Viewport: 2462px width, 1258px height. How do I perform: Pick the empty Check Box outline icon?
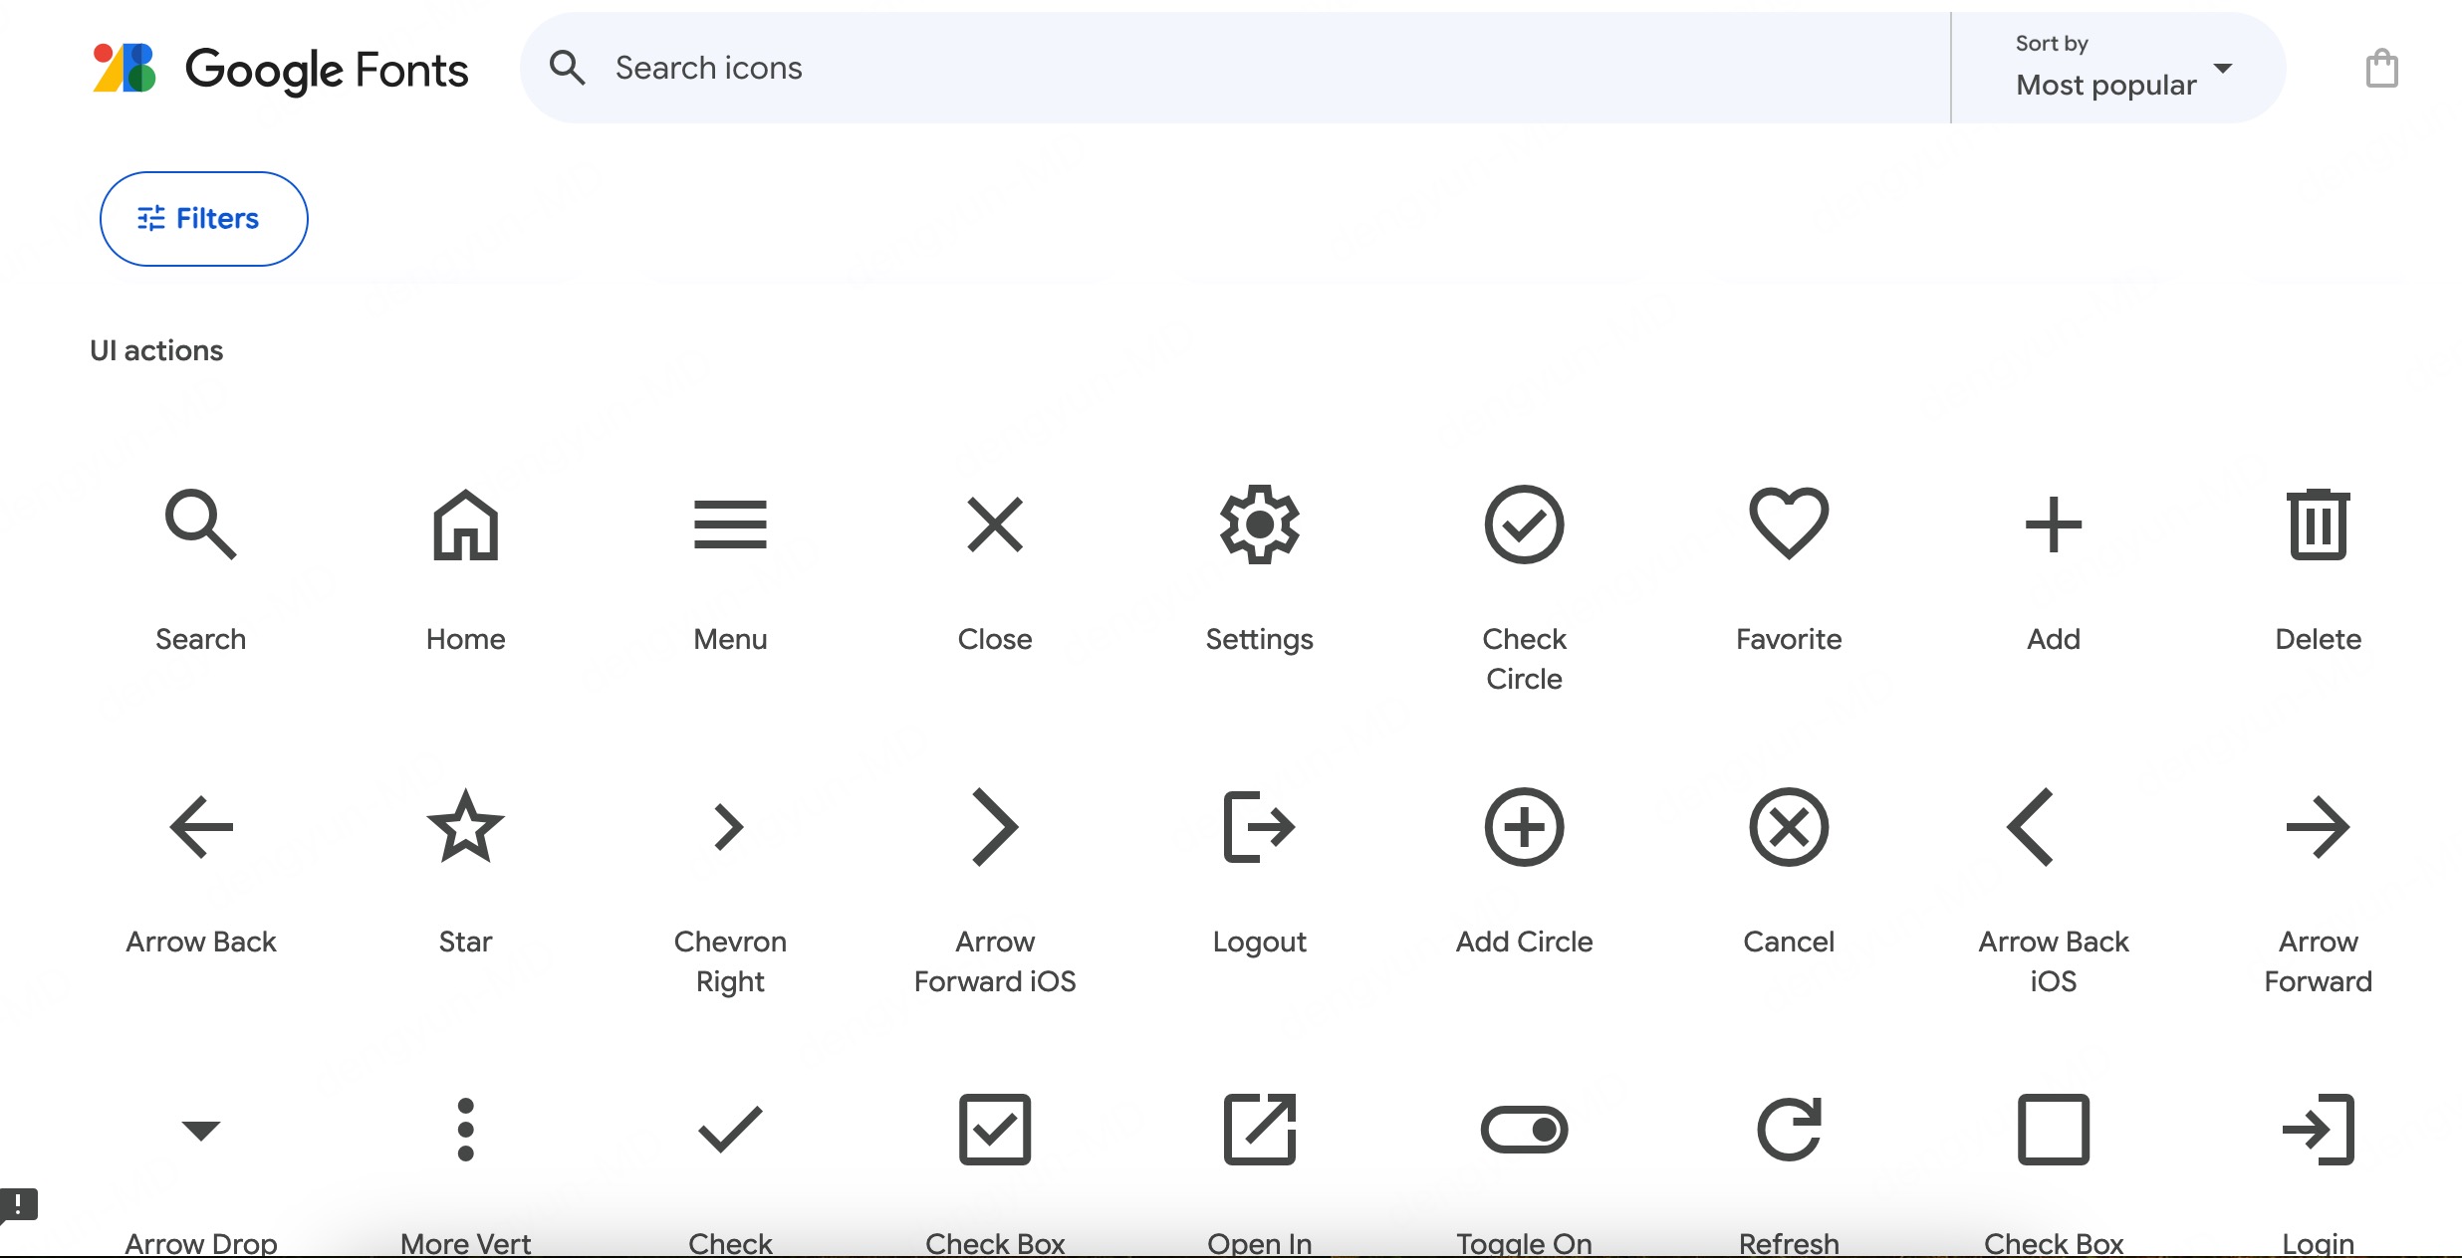coord(2054,1130)
